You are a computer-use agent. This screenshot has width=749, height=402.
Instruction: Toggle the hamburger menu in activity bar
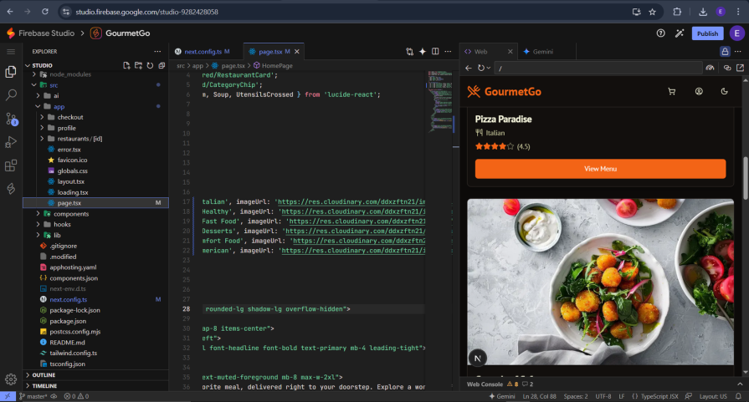tap(11, 52)
